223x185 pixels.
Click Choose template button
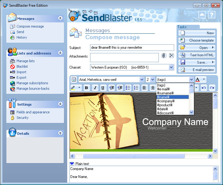pos(197,40)
